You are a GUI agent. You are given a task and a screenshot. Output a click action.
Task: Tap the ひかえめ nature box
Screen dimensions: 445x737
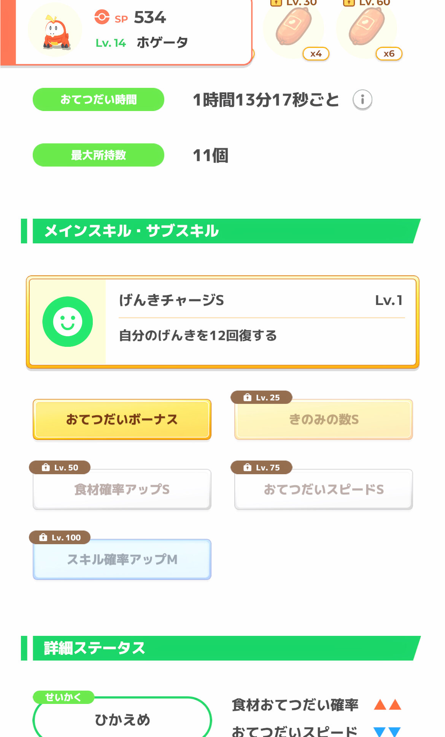tap(122, 720)
